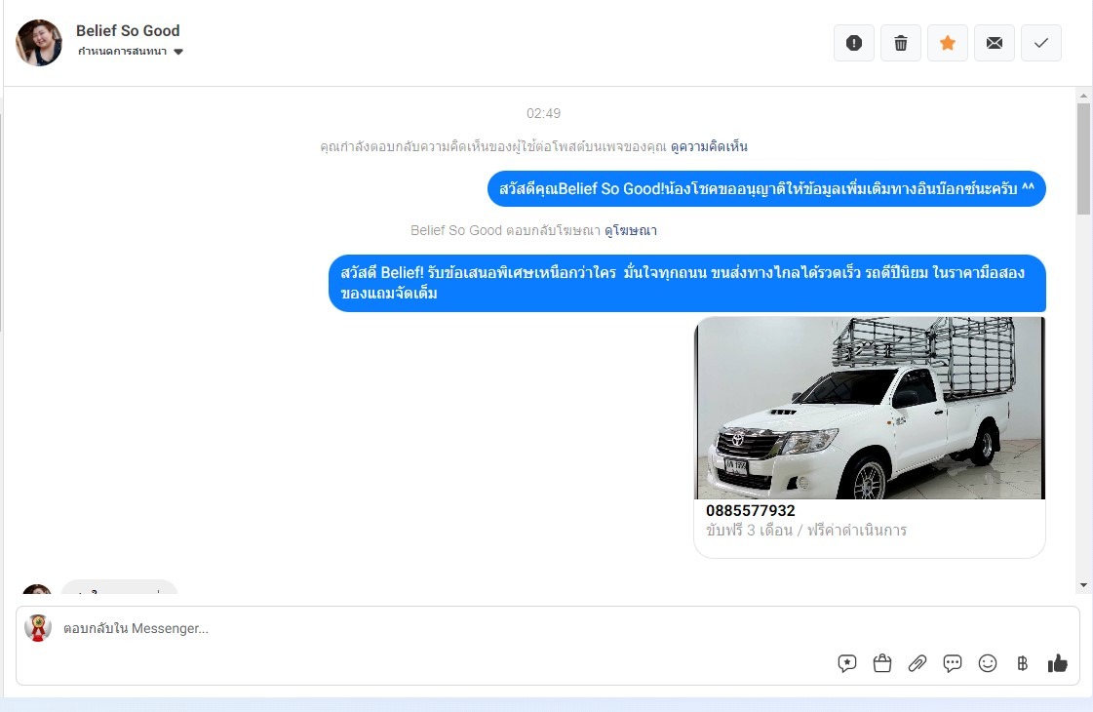
Task: Mark conversation as spam with exclamation icon
Action: tap(854, 43)
